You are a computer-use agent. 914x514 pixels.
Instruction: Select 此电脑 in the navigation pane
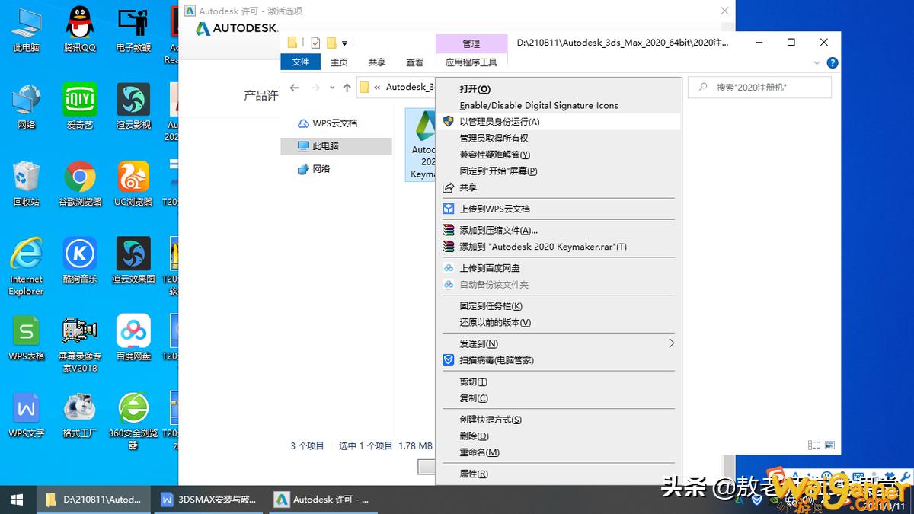point(336,146)
